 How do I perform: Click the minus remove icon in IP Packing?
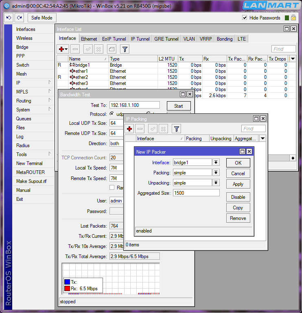(140, 129)
